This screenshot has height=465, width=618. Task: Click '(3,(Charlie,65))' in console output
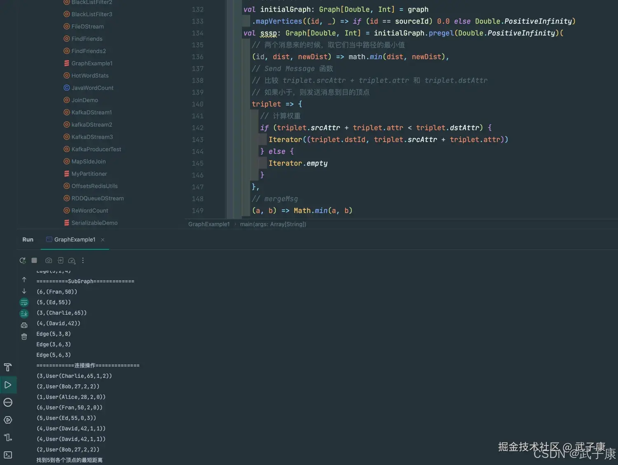point(61,313)
